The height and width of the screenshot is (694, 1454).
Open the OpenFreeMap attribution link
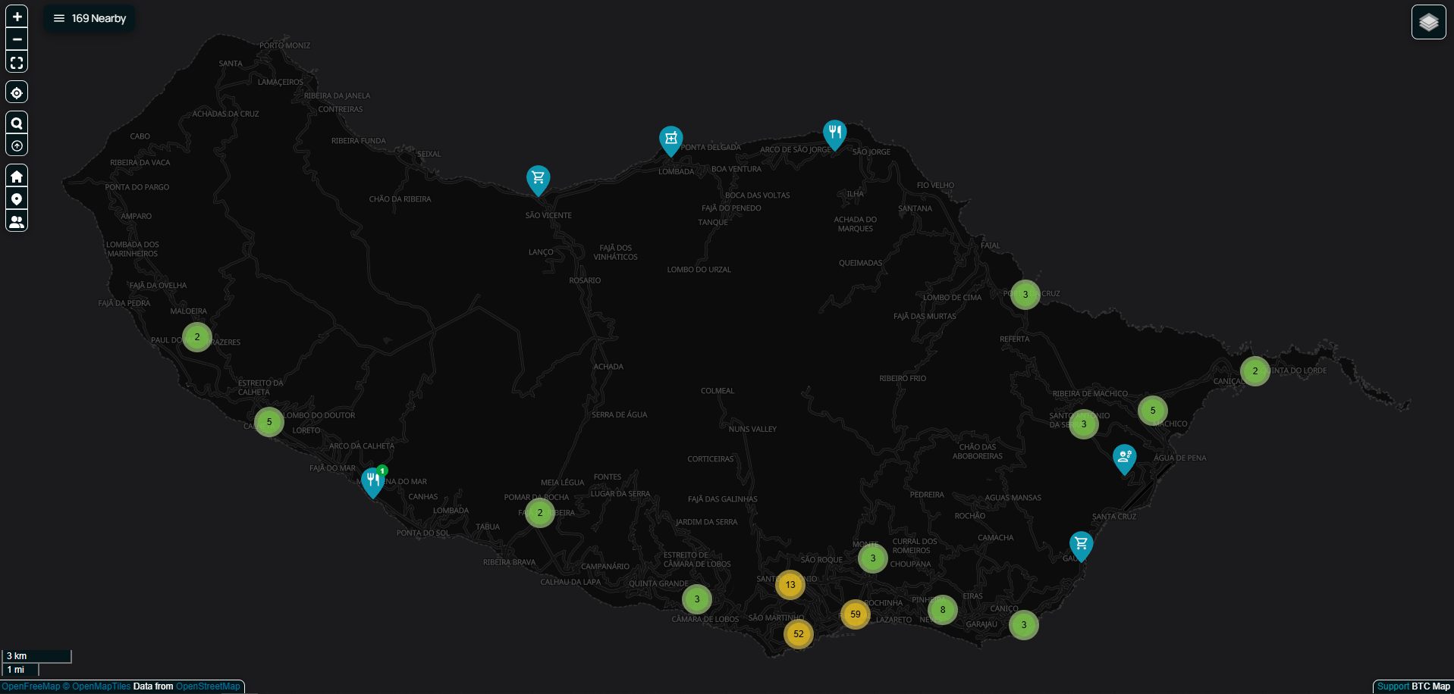30,686
